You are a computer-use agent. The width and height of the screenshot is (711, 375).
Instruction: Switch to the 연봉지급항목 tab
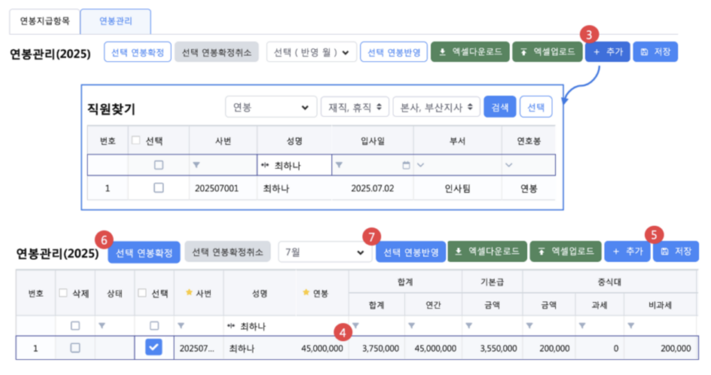(x=44, y=21)
